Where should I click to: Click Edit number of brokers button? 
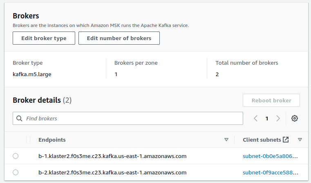[x=119, y=38]
